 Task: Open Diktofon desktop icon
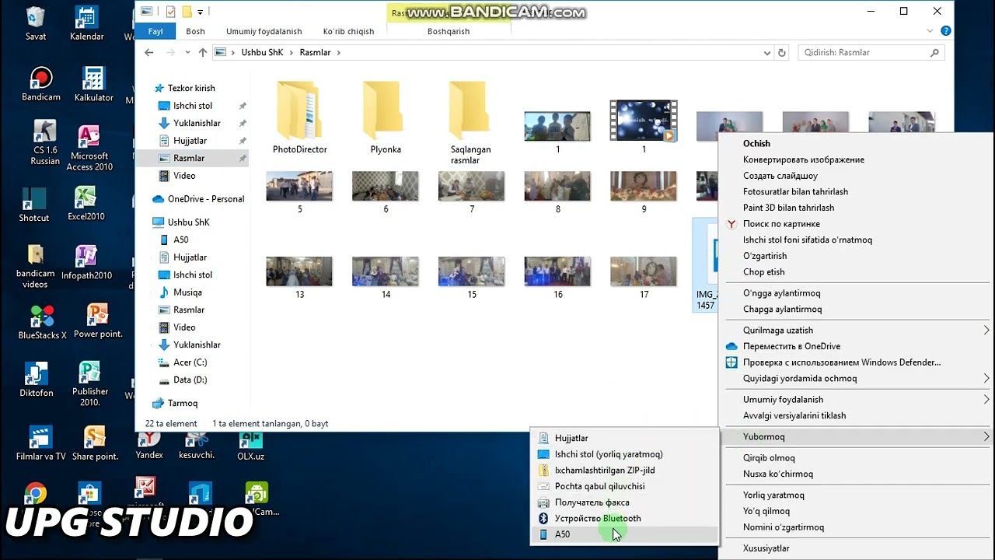pyautogui.click(x=37, y=380)
